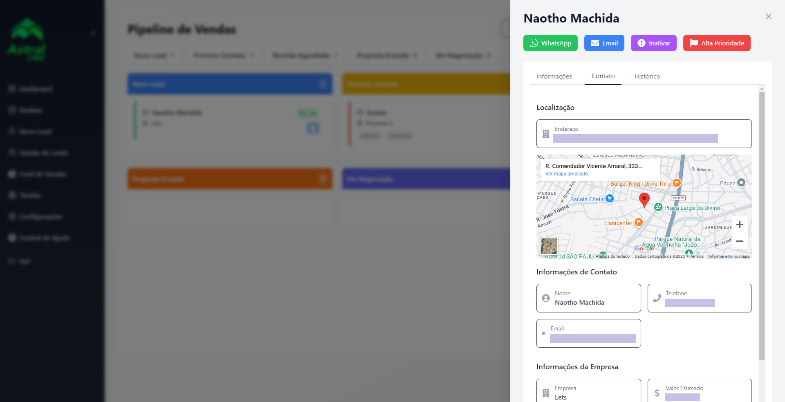The height and width of the screenshot is (402, 785).
Task: Open the Histórico tab
Action: coord(647,76)
